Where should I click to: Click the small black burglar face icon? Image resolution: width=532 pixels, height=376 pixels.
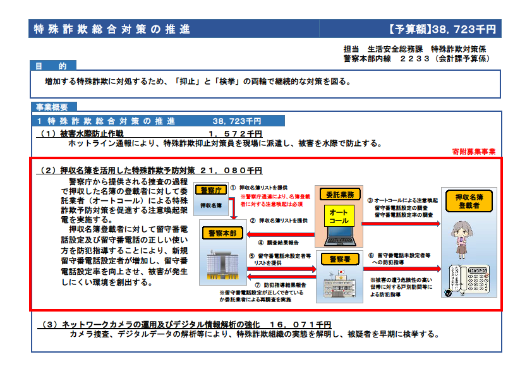tap(448, 293)
